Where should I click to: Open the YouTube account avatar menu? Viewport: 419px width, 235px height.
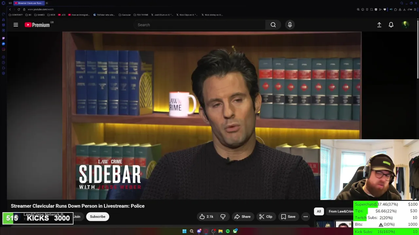pos(405,24)
